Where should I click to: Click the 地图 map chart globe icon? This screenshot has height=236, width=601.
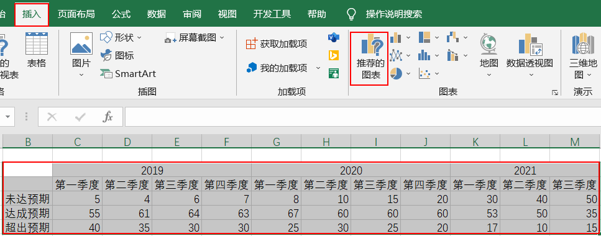pos(489,43)
